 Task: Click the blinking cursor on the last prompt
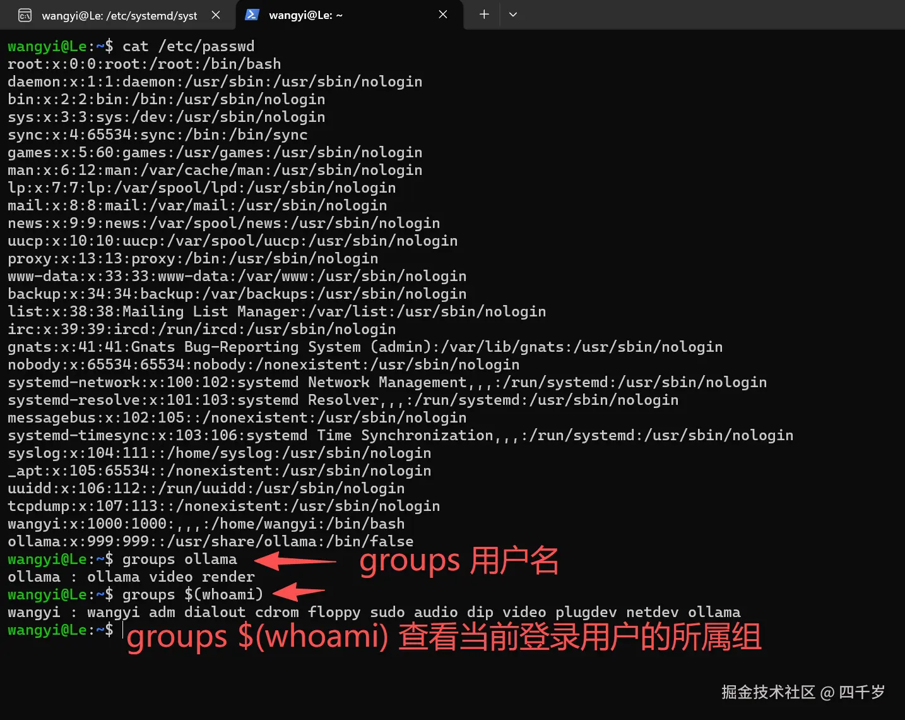(122, 630)
